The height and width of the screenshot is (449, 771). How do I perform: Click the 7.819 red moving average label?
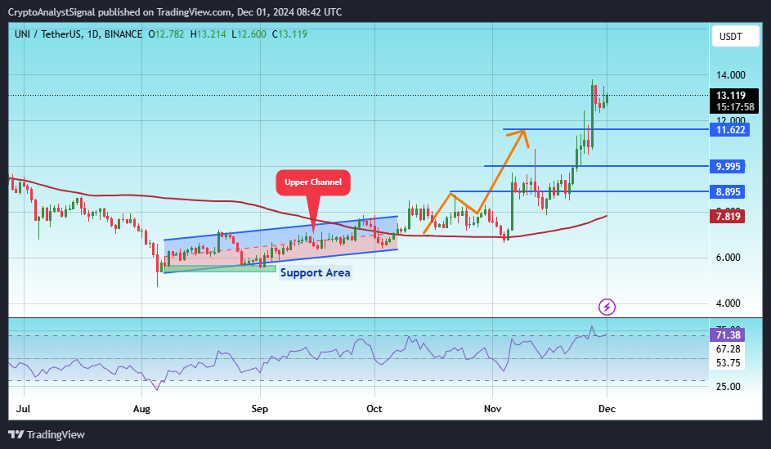click(x=727, y=217)
